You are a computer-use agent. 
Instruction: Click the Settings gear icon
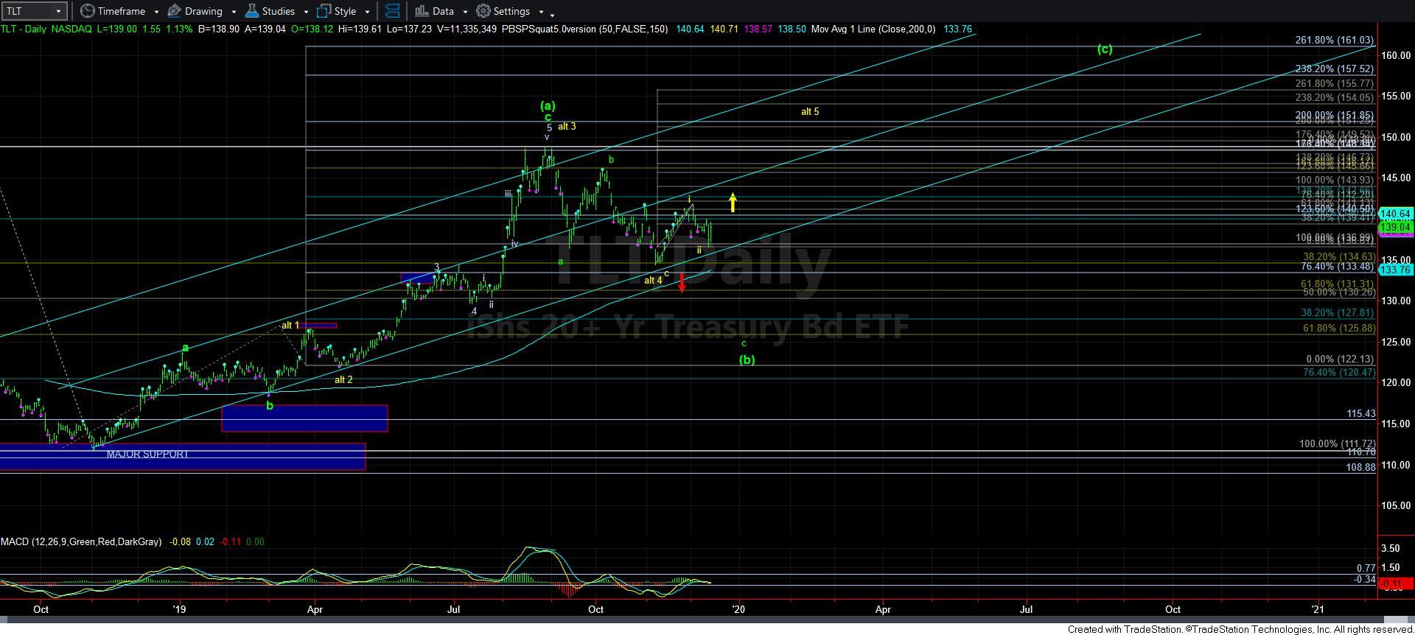tap(483, 11)
